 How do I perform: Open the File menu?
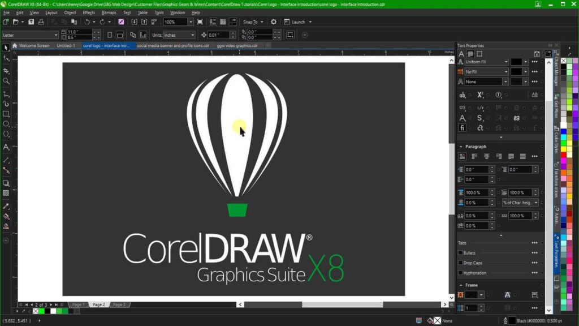pos(6,12)
